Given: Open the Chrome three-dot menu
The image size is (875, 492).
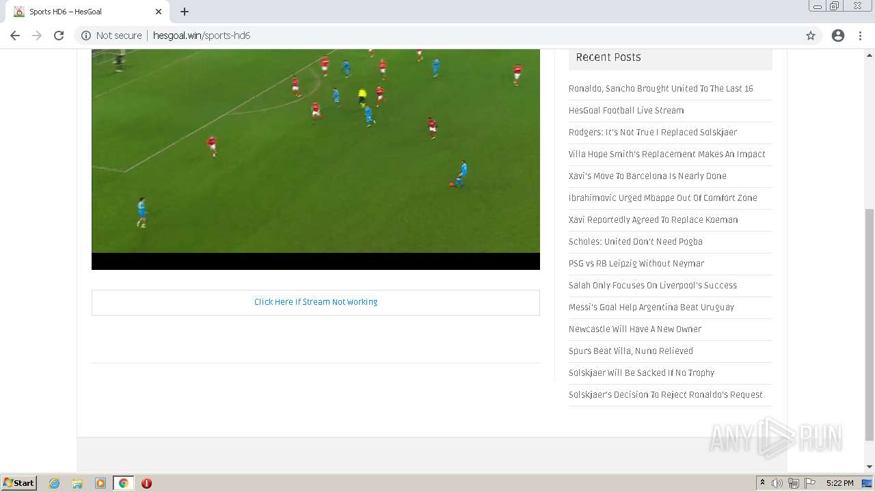Looking at the screenshot, I should point(860,36).
